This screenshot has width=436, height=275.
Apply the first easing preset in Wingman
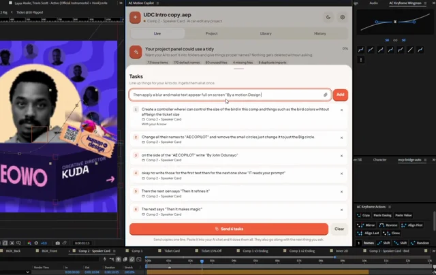[x=360, y=50]
